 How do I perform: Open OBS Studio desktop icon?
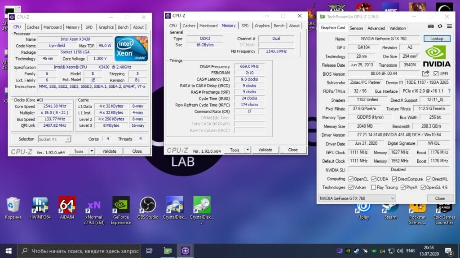click(148, 208)
